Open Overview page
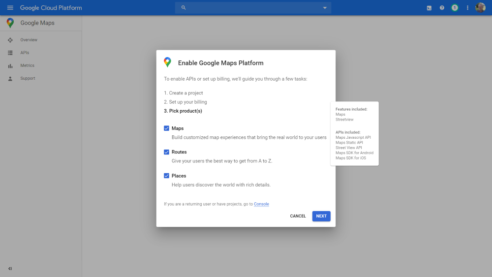The width and height of the screenshot is (492, 277). (x=29, y=40)
